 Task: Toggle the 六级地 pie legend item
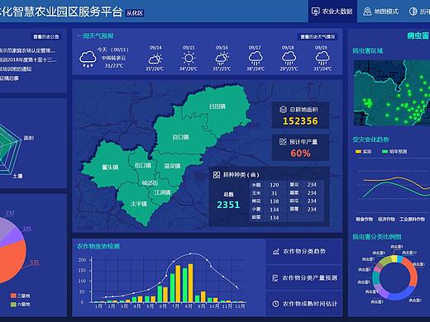tap(21, 305)
